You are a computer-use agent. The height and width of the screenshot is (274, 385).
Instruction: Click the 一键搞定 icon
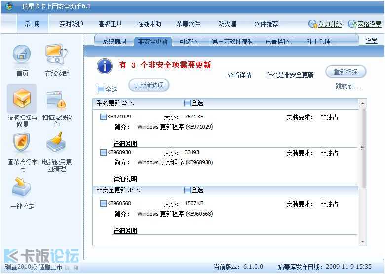pyautogui.click(x=22, y=188)
